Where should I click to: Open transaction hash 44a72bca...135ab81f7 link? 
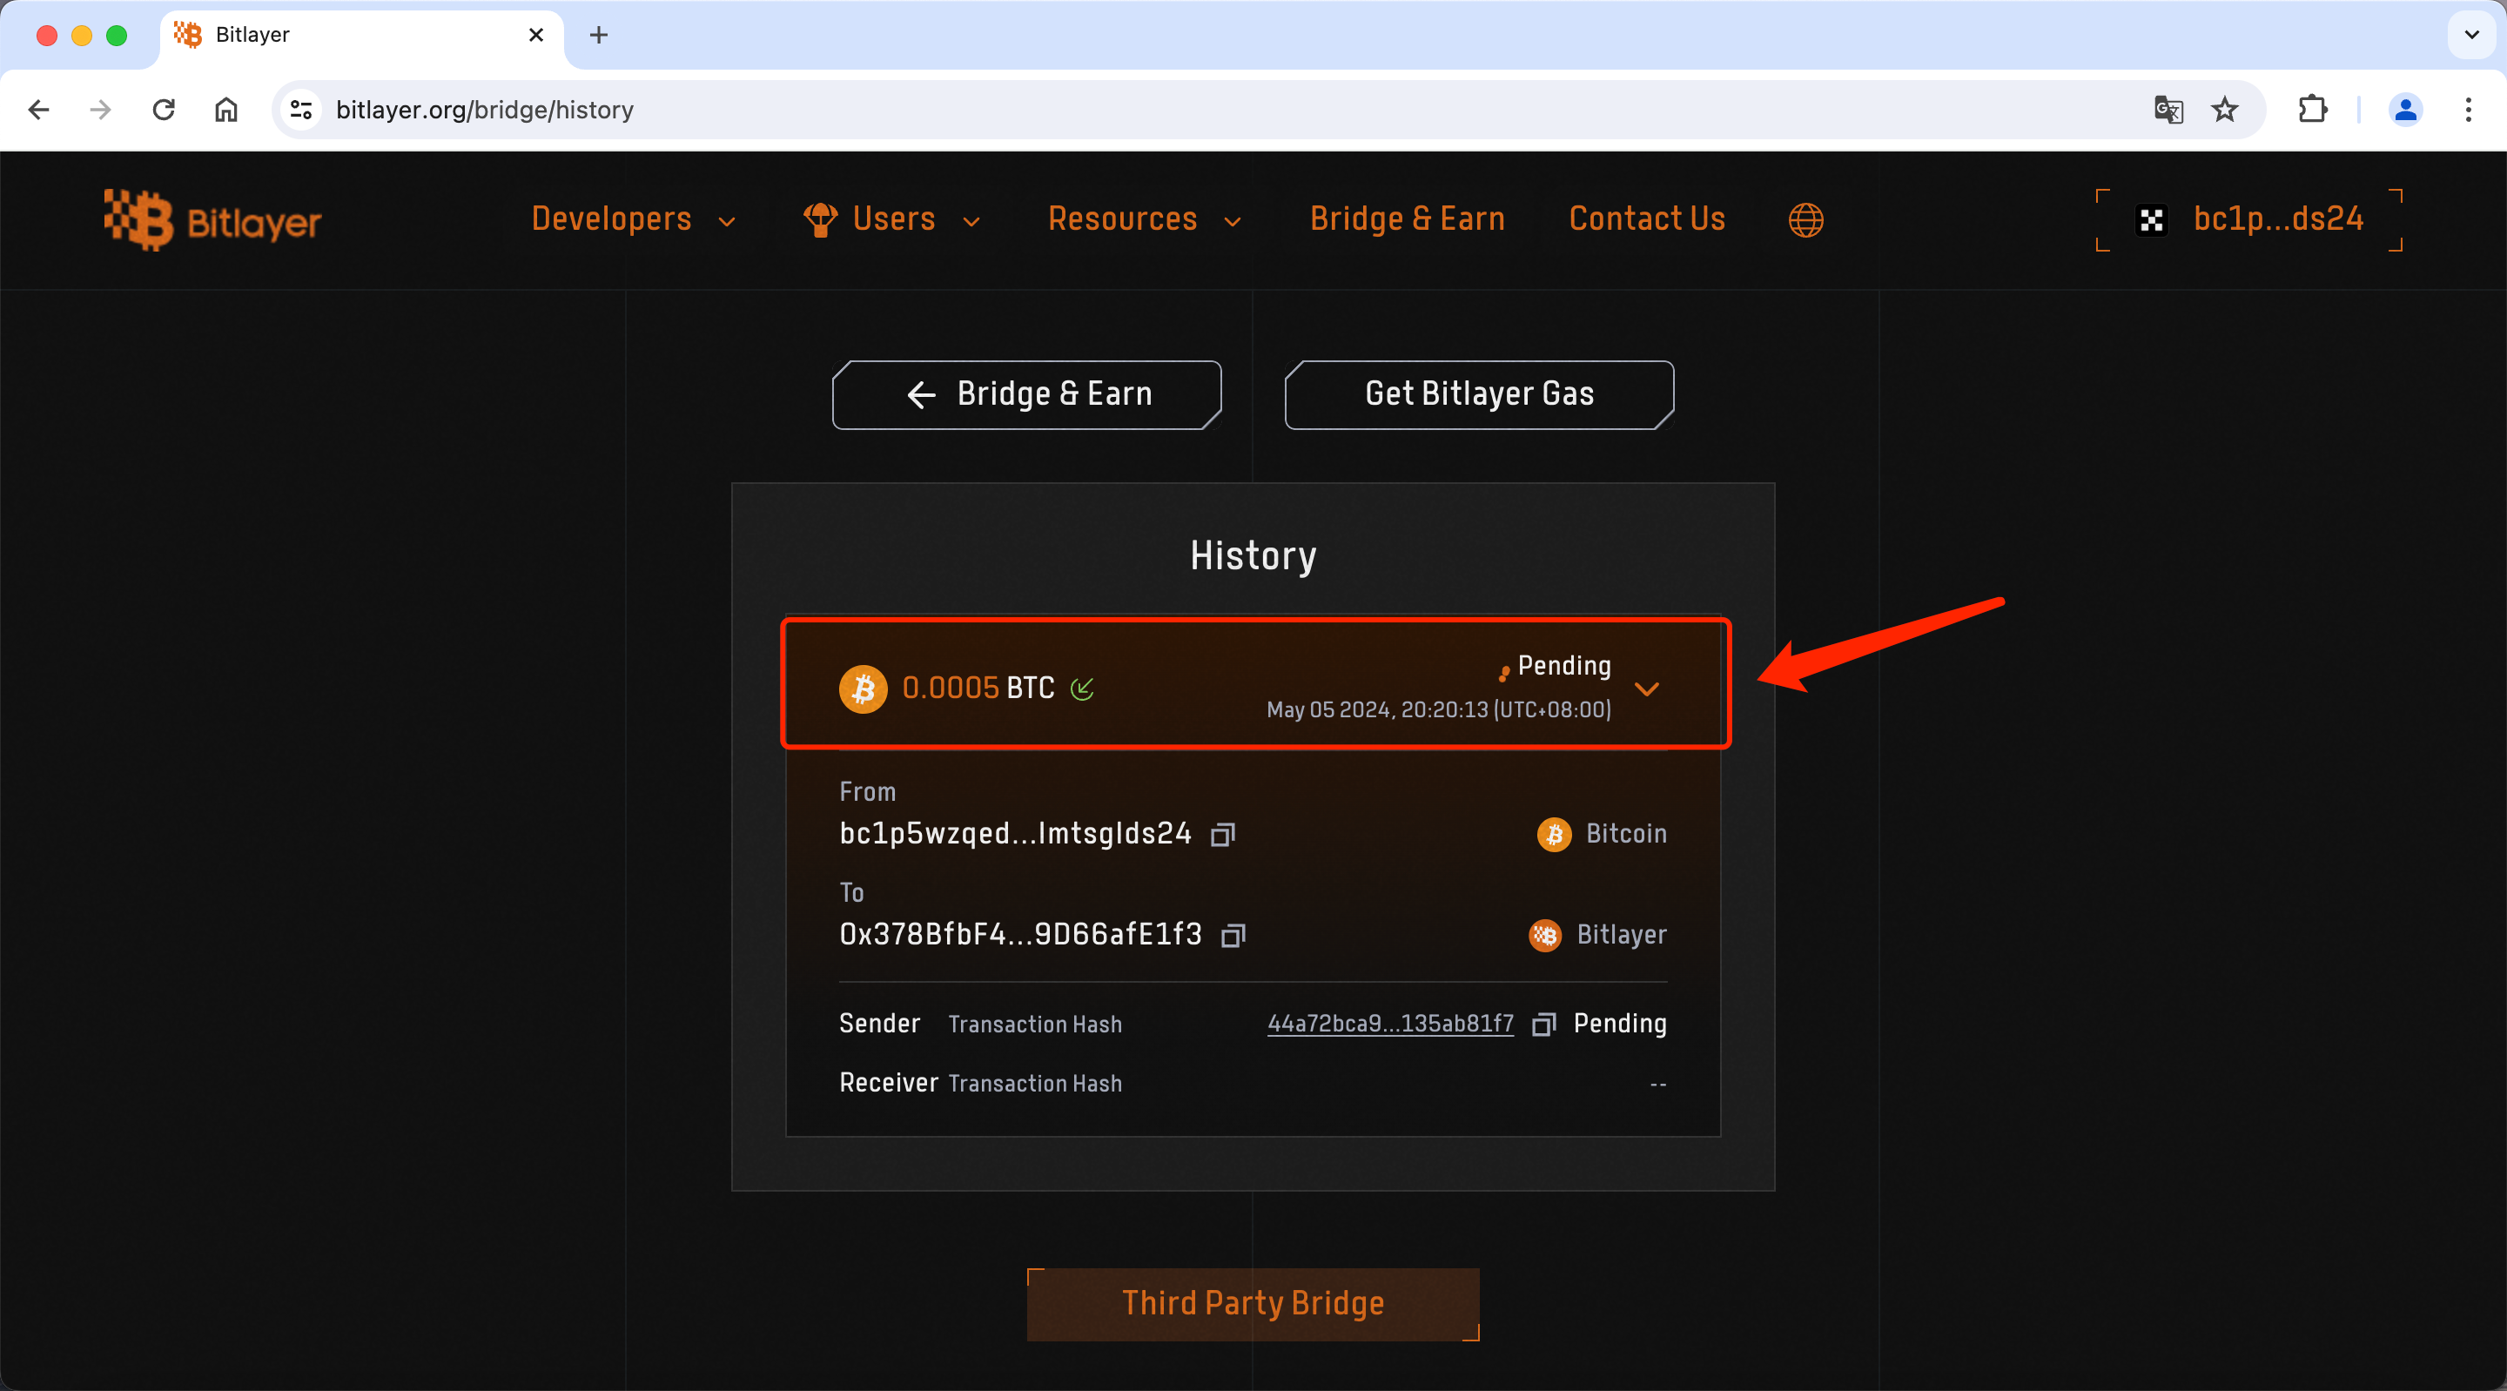(1390, 1024)
